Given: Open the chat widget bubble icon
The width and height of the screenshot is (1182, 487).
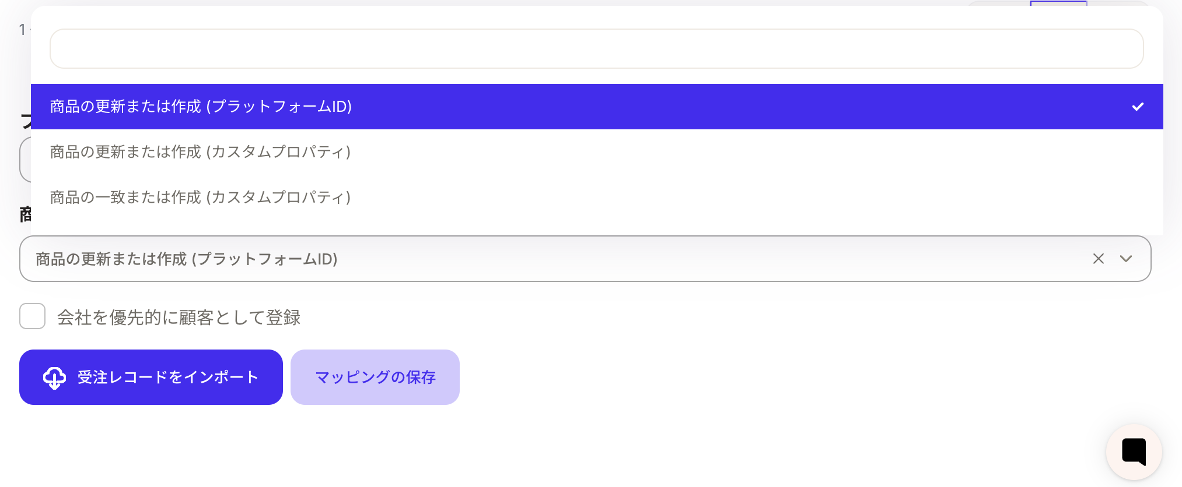Looking at the screenshot, I should tap(1134, 452).
